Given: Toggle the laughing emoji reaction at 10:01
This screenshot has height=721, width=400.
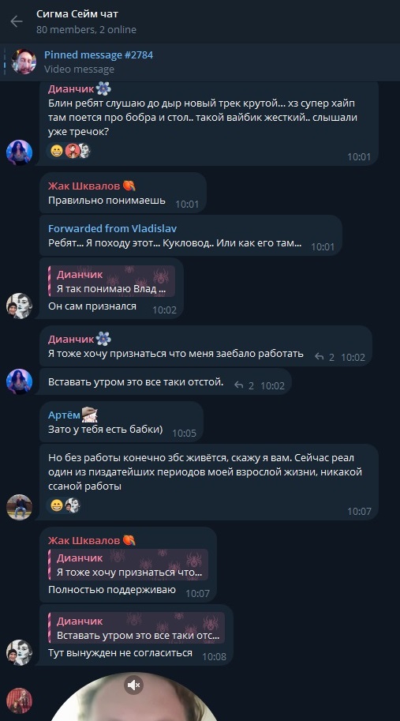Looking at the screenshot, I should [57, 151].
